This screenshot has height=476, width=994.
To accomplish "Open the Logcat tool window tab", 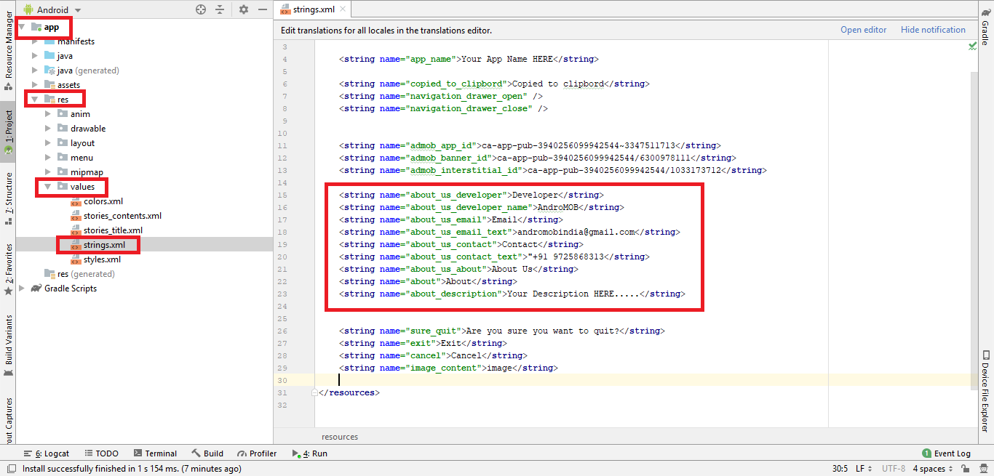I will (x=47, y=453).
